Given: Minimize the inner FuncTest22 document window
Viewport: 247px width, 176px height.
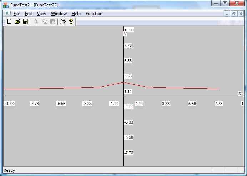Looking at the screenshot, I should [x=227, y=14].
